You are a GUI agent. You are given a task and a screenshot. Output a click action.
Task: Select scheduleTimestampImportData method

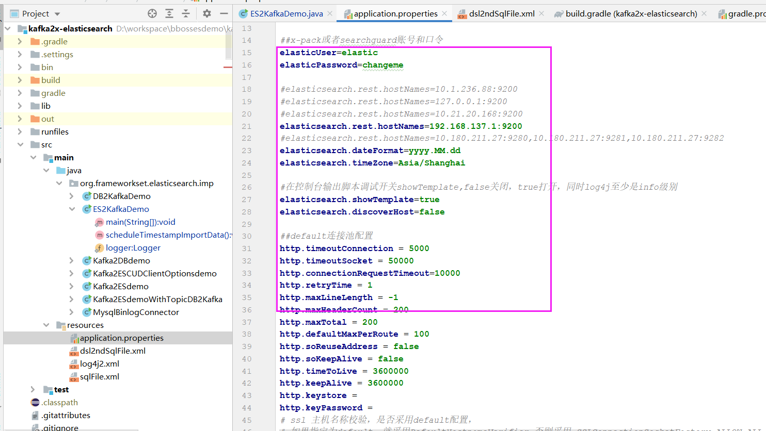pos(168,235)
